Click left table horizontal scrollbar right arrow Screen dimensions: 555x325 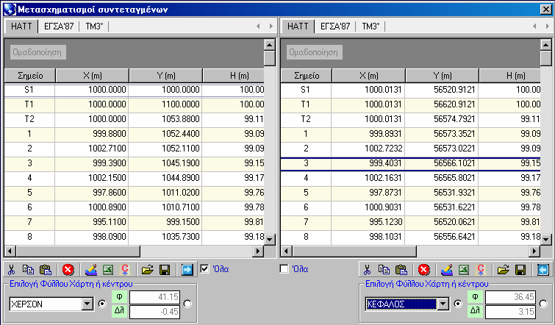click(258, 251)
